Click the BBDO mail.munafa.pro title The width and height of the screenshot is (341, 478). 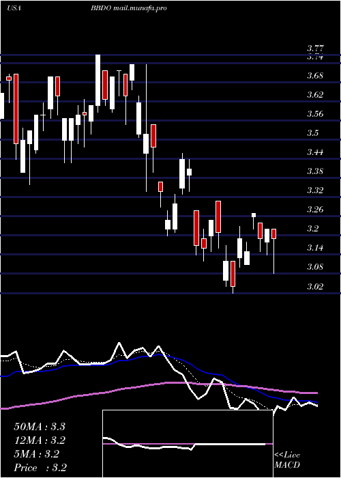(x=128, y=8)
